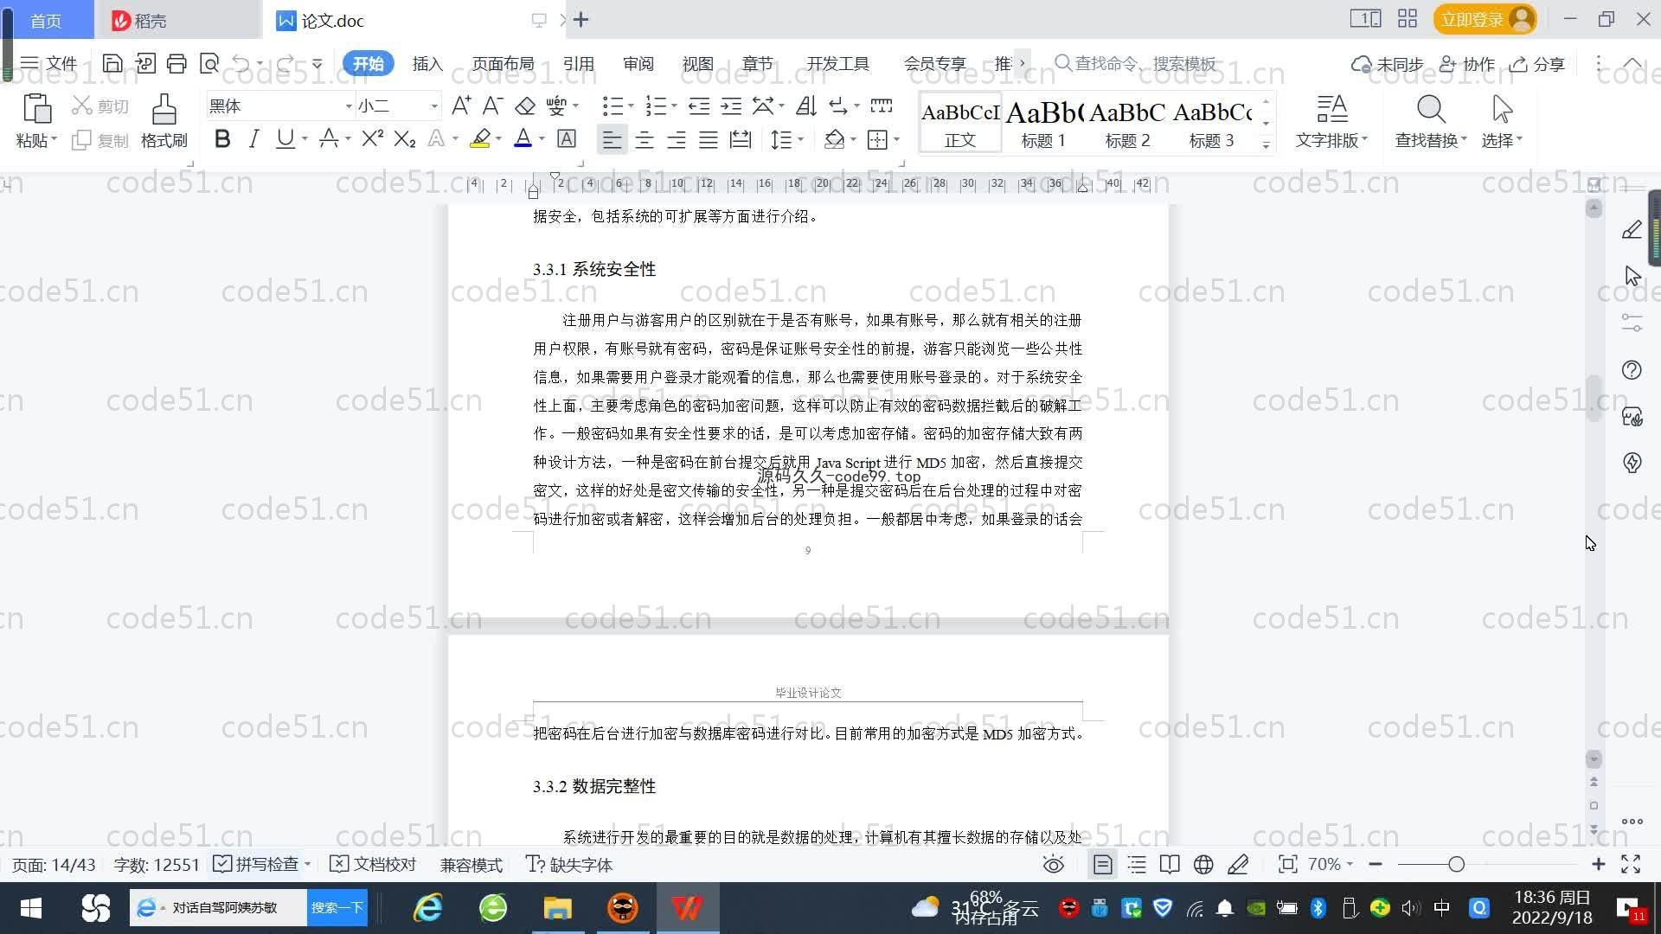
Task: Apply superscript formatting
Action: 372,138
